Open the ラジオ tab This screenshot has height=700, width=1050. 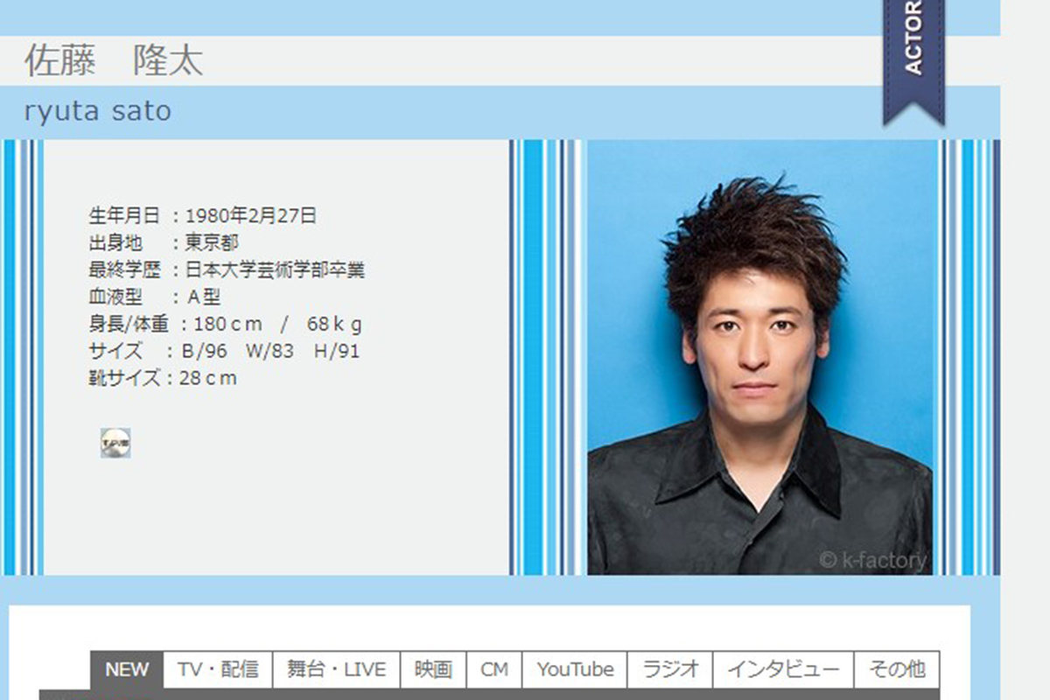[x=670, y=670]
